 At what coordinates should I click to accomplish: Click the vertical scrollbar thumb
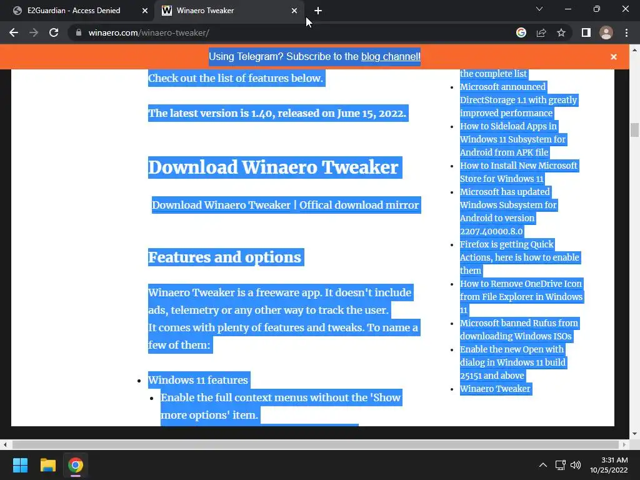click(x=634, y=130)
